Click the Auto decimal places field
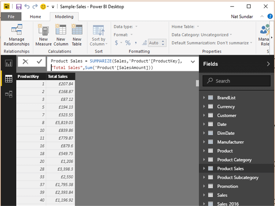 tap(154, 43)
